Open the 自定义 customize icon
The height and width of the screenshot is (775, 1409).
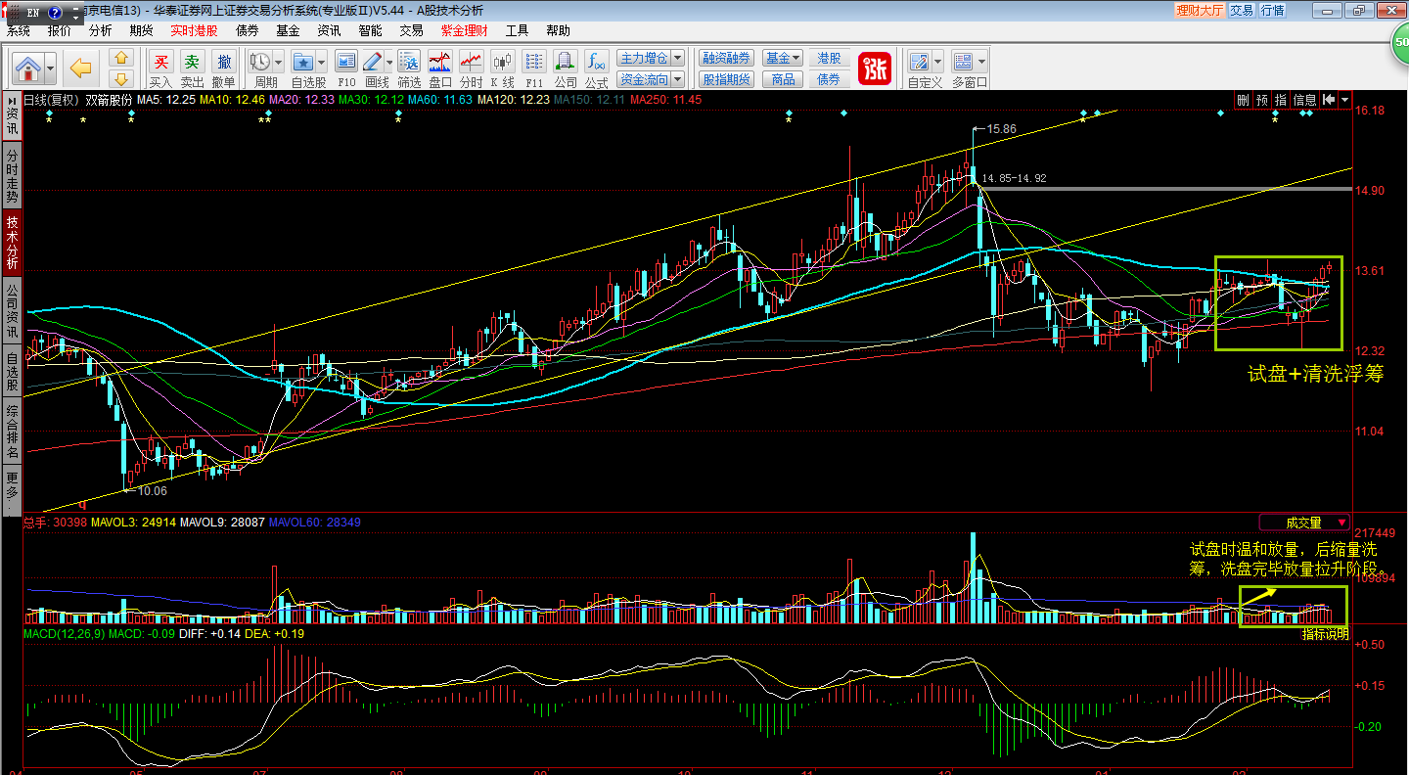919,61
